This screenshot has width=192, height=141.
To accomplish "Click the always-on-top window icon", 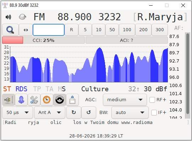I will (72, 100).
